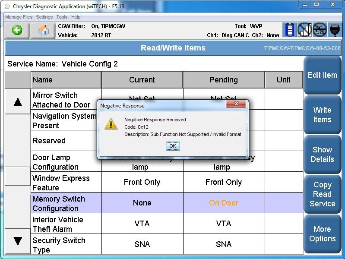This screenshot has height=259, width=345.
Task: Click the battery voltage status icon
Action: point(289,29)
